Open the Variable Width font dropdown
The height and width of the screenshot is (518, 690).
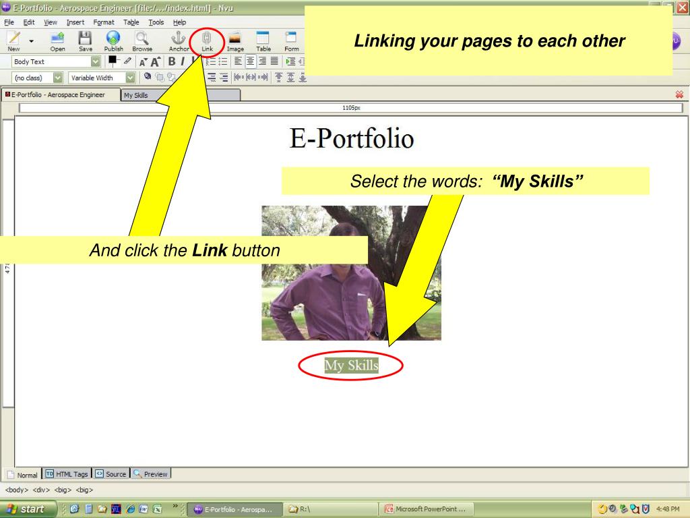(x=130, y=78)
